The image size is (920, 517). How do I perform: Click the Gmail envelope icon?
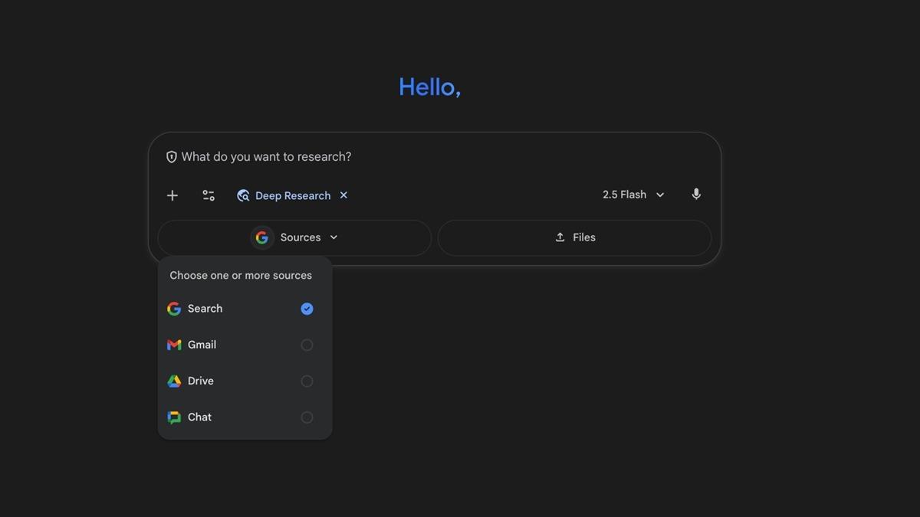(174, 345)
